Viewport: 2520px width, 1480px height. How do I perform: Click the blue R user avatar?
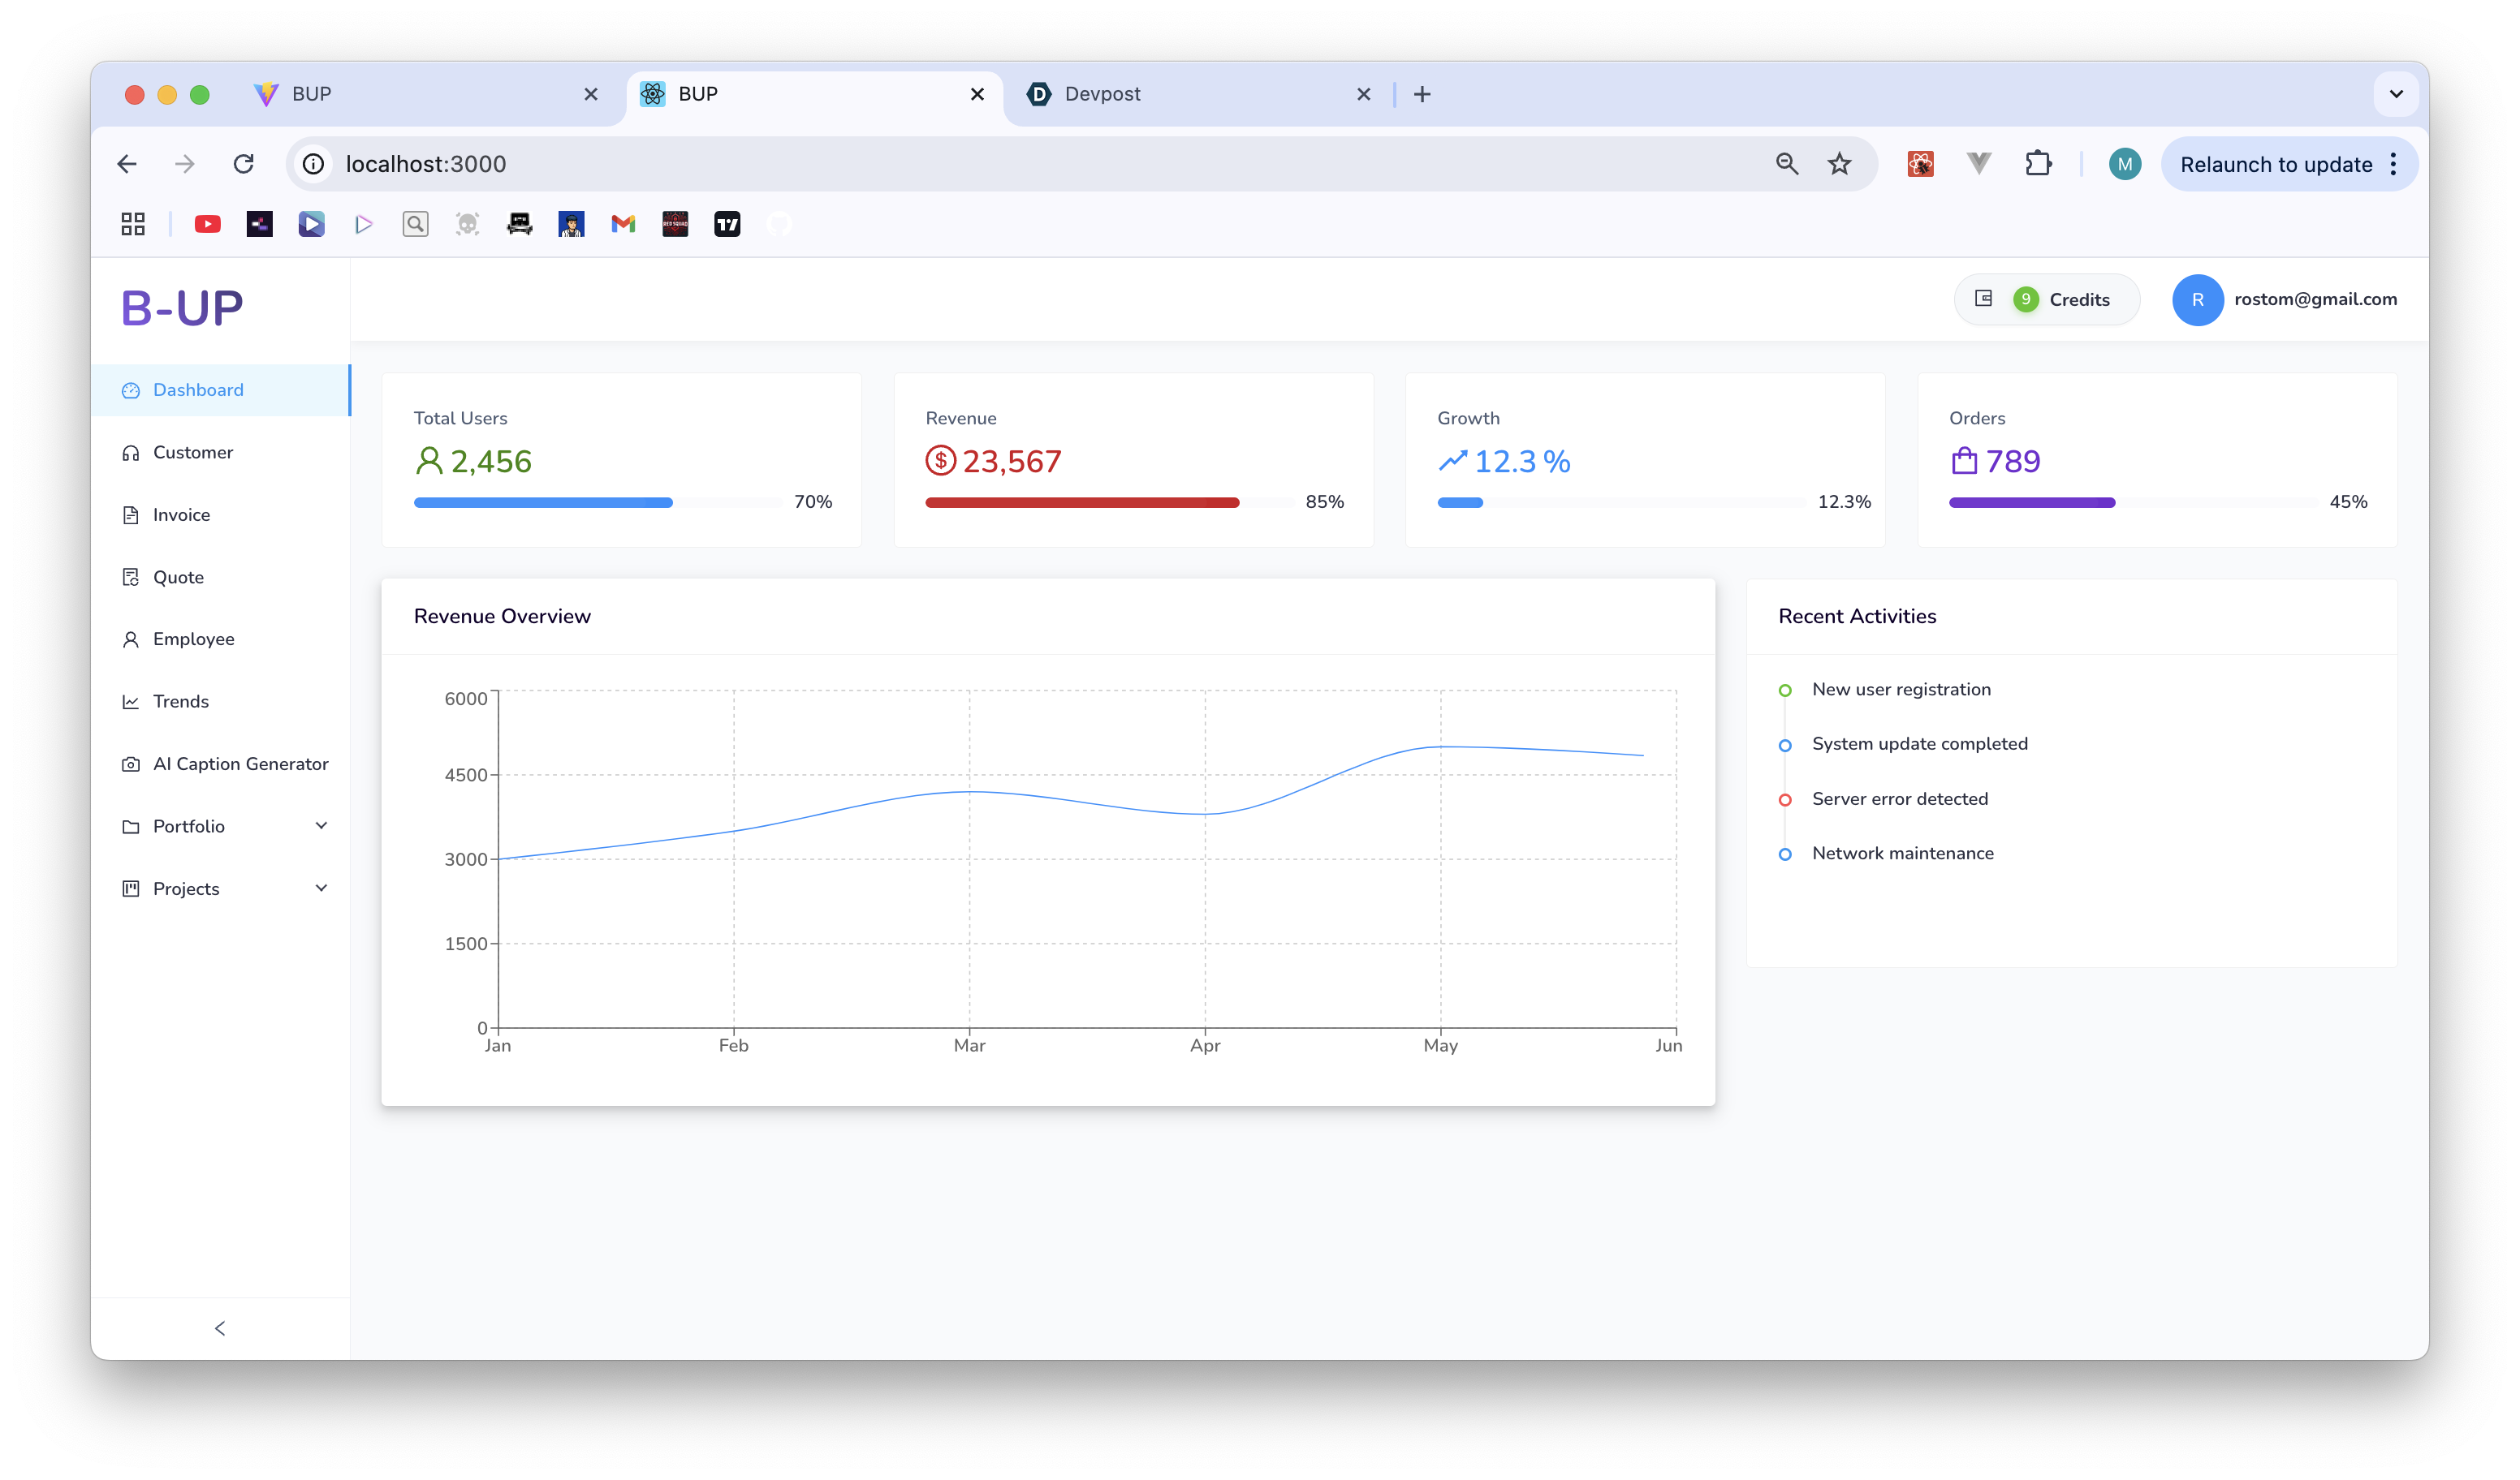pyautogui.click(x=2197, y=299)
